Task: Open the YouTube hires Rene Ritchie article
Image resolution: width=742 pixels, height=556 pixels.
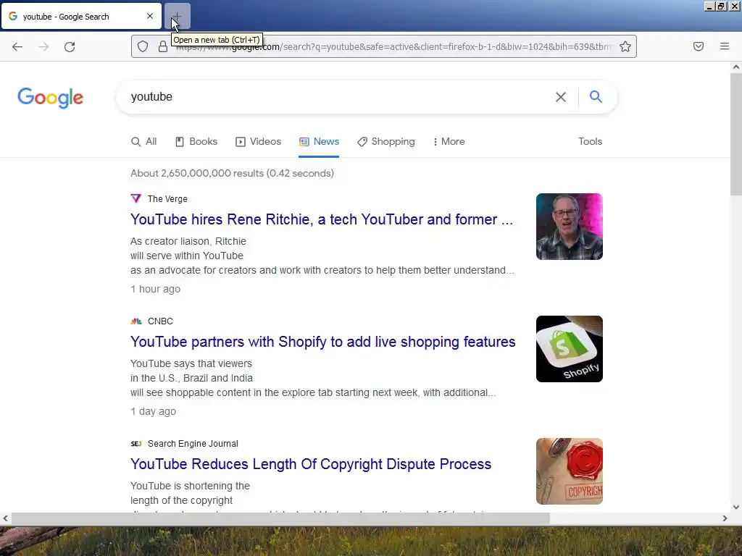Action: (x=322, y=219)
